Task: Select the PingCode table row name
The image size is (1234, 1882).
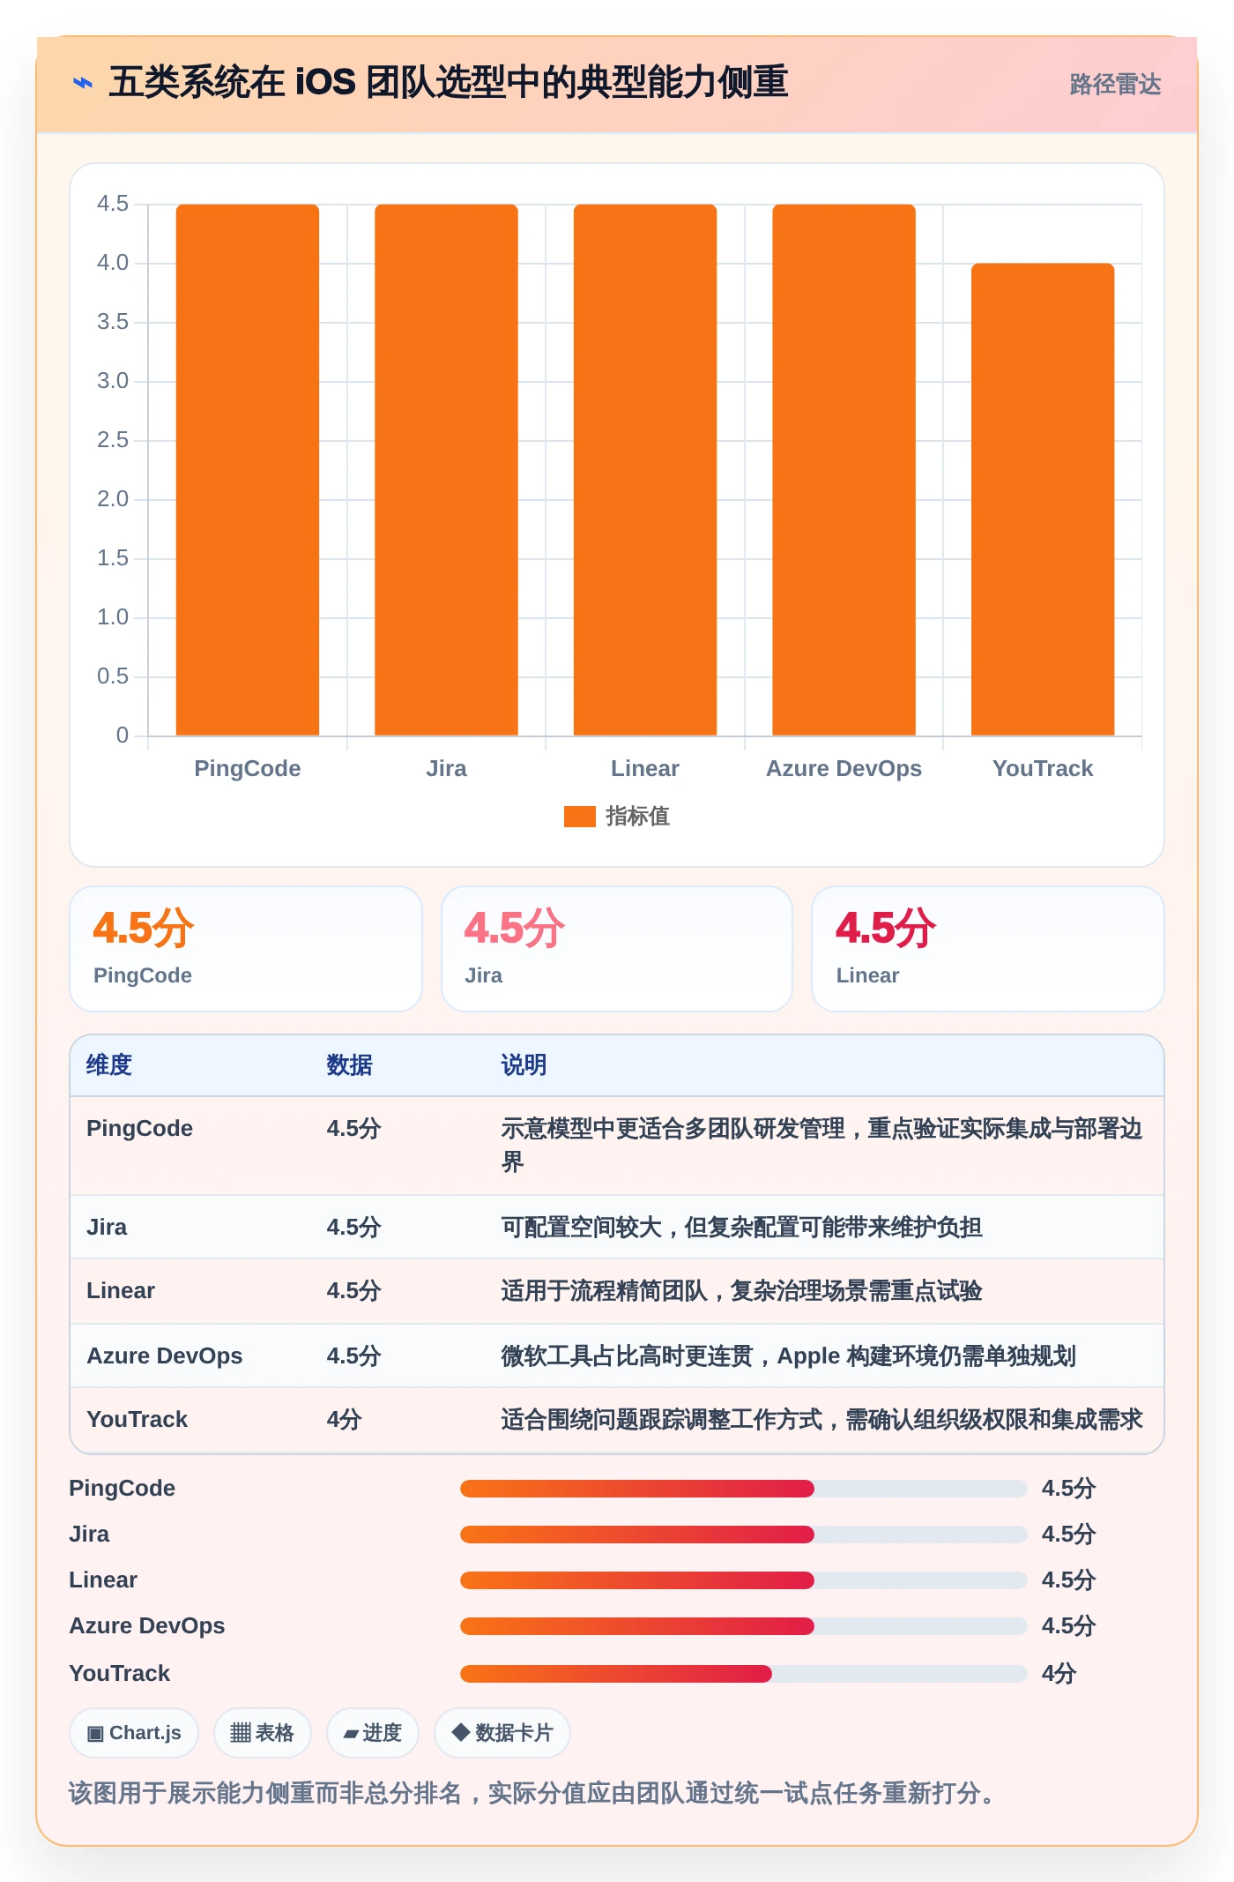Action: coord(139,1129)
